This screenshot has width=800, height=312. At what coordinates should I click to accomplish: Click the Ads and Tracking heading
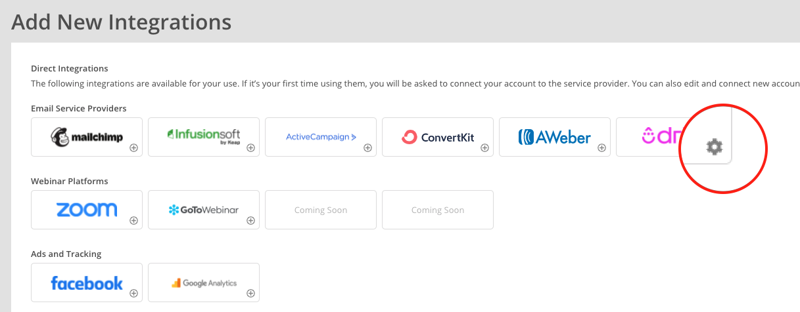(x=66, y=254)
